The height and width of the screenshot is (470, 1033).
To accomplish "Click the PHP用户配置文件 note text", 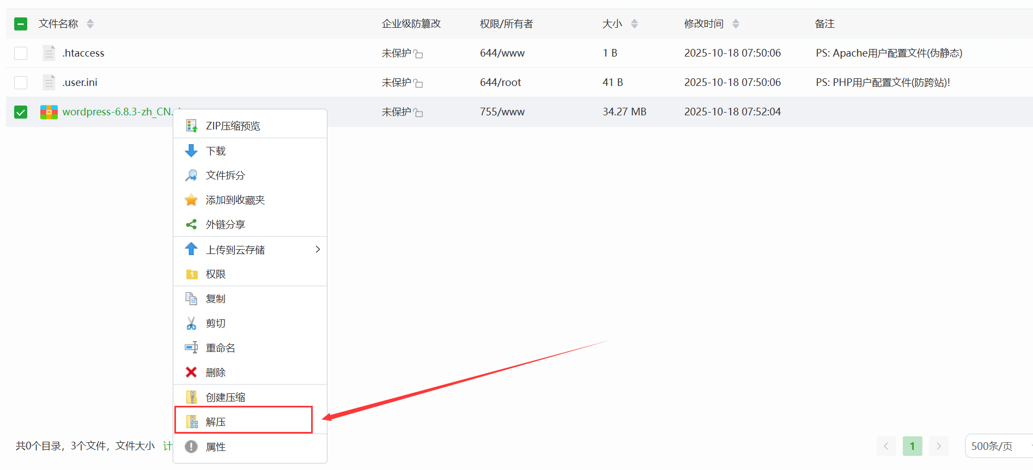I will [883, 83].
